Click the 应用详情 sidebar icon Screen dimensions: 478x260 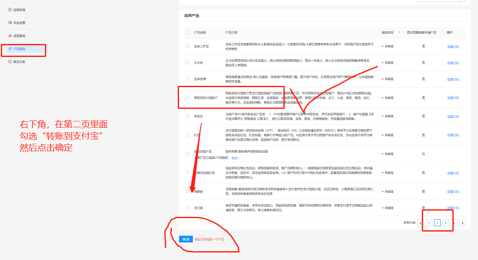[x=10, y=10]
